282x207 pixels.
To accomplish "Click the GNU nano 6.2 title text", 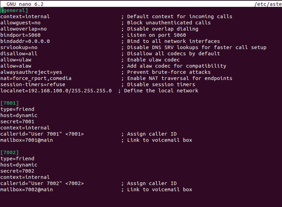I will point(25,4).
